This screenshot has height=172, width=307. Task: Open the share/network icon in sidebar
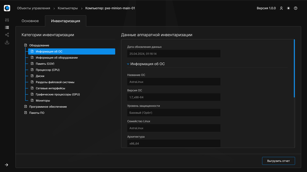point(7,35)
